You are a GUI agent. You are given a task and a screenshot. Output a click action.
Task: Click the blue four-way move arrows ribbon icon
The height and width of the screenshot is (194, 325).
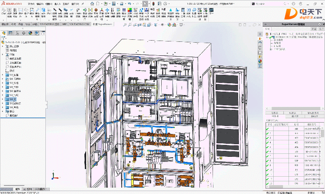tap(107, 10)
